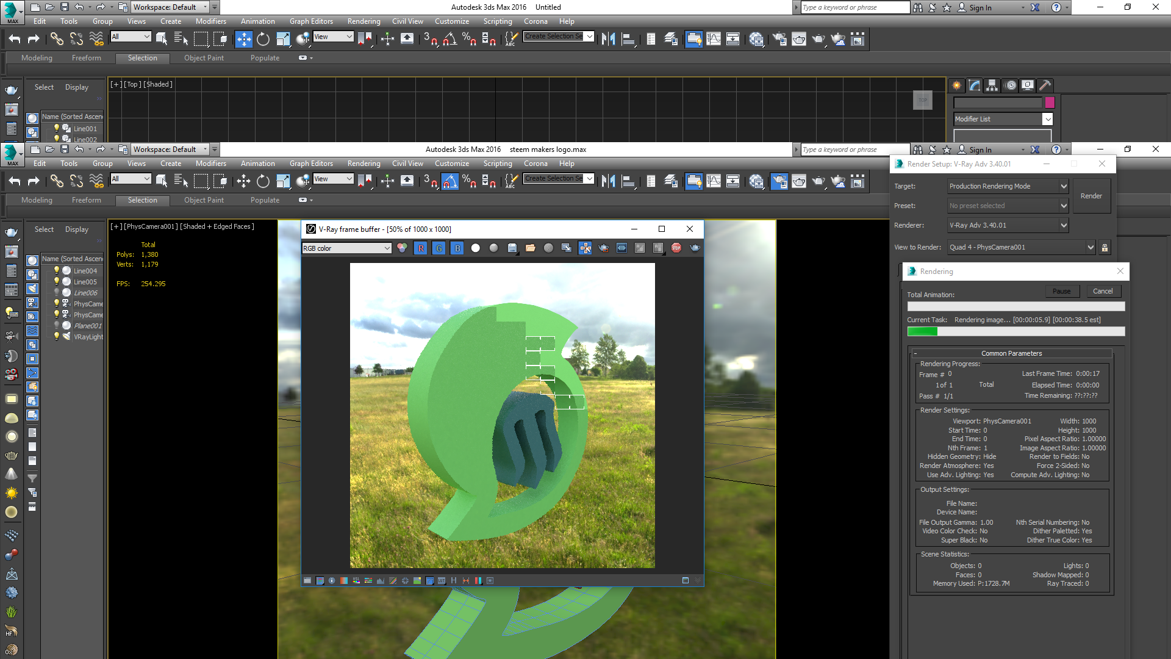Collapse the Common Parameters rollout

[1012, 353]
